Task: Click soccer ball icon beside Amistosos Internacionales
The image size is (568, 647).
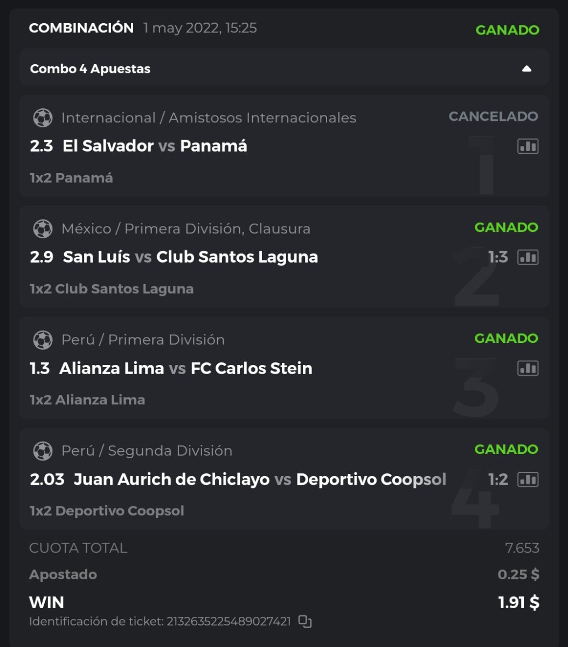Action: tap(43, 118)
